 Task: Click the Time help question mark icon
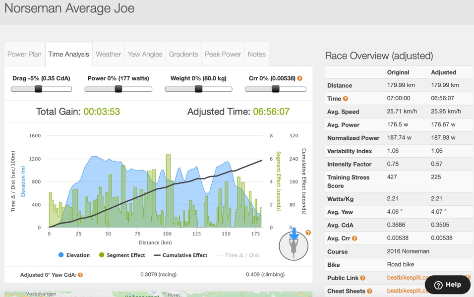(346, 99)
